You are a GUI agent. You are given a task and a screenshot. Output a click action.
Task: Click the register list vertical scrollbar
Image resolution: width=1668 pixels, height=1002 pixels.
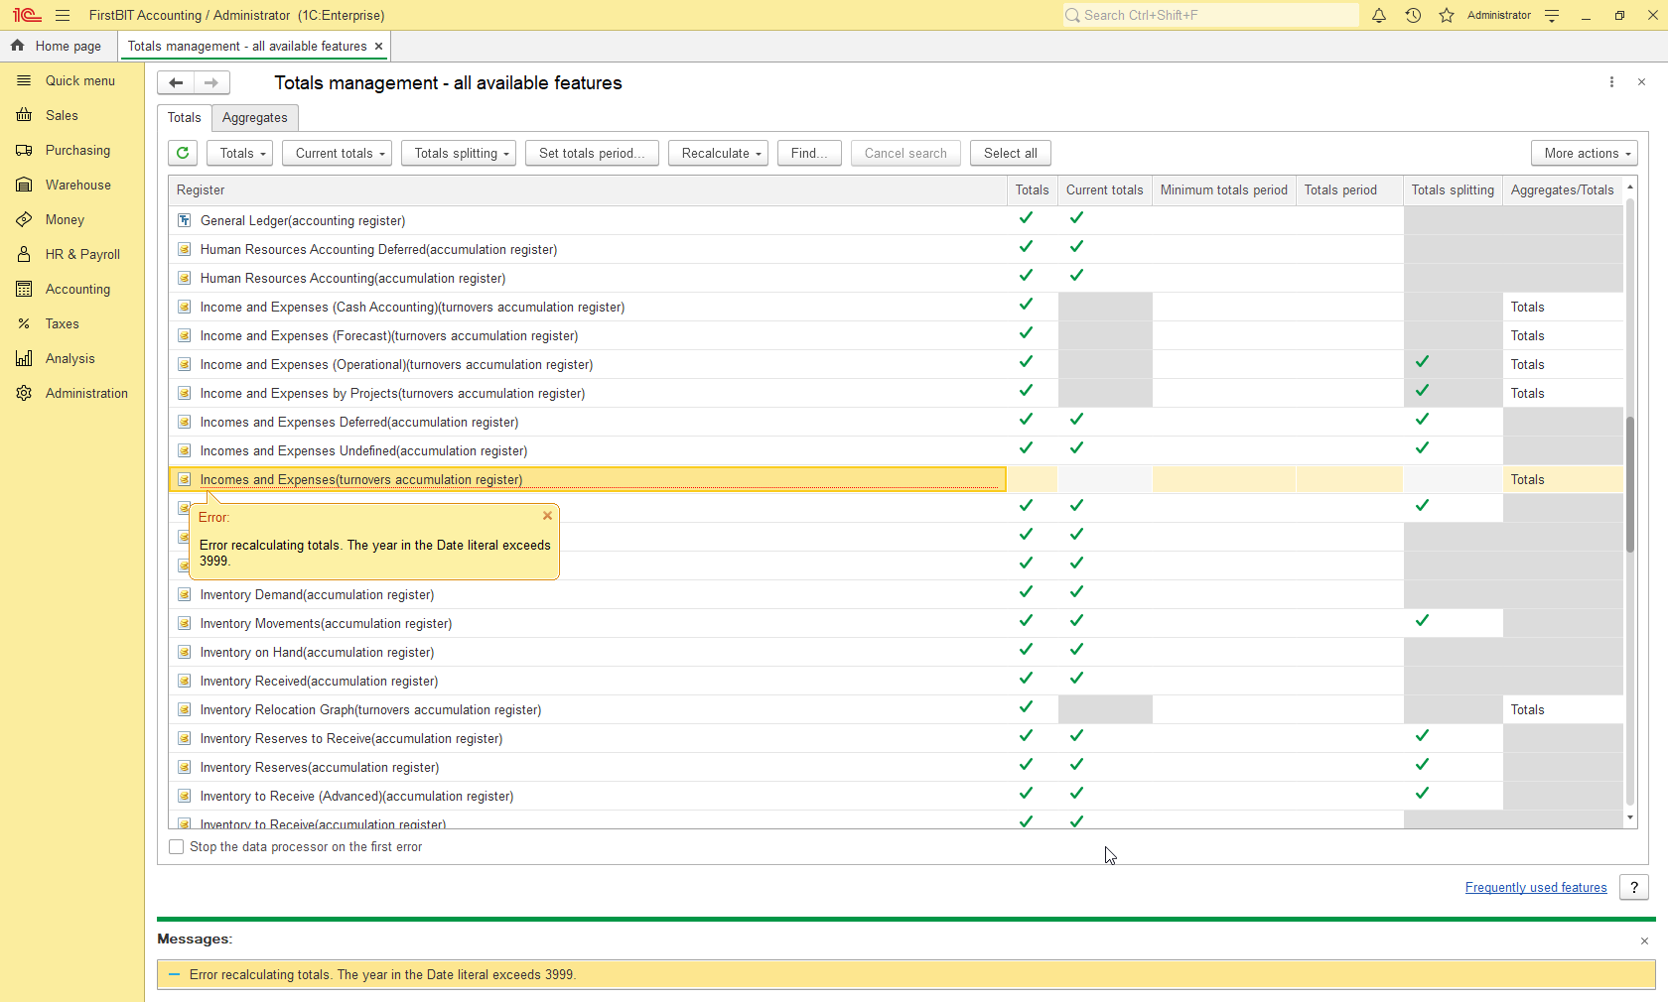[1629, 484]
